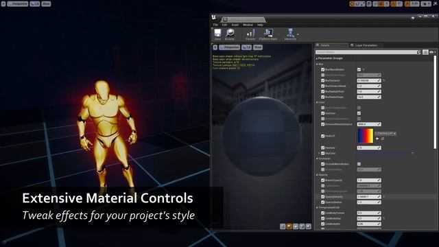Click the Details panel vertical scrollbar

tap(435, 102)
